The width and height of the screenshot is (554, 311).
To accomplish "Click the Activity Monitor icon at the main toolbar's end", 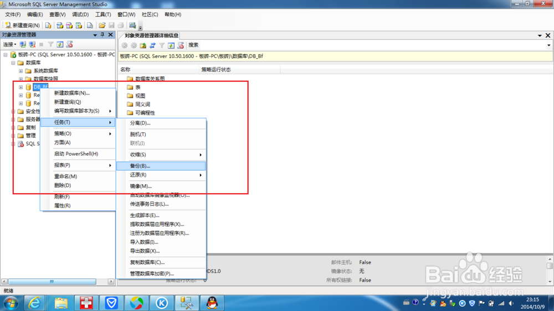I will click(x=132, y=25).
